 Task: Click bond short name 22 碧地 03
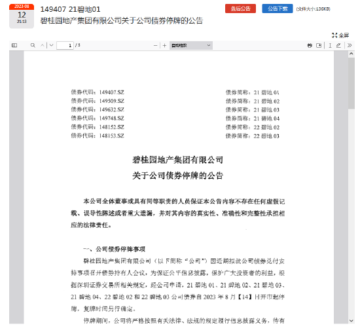pos(266,136)
